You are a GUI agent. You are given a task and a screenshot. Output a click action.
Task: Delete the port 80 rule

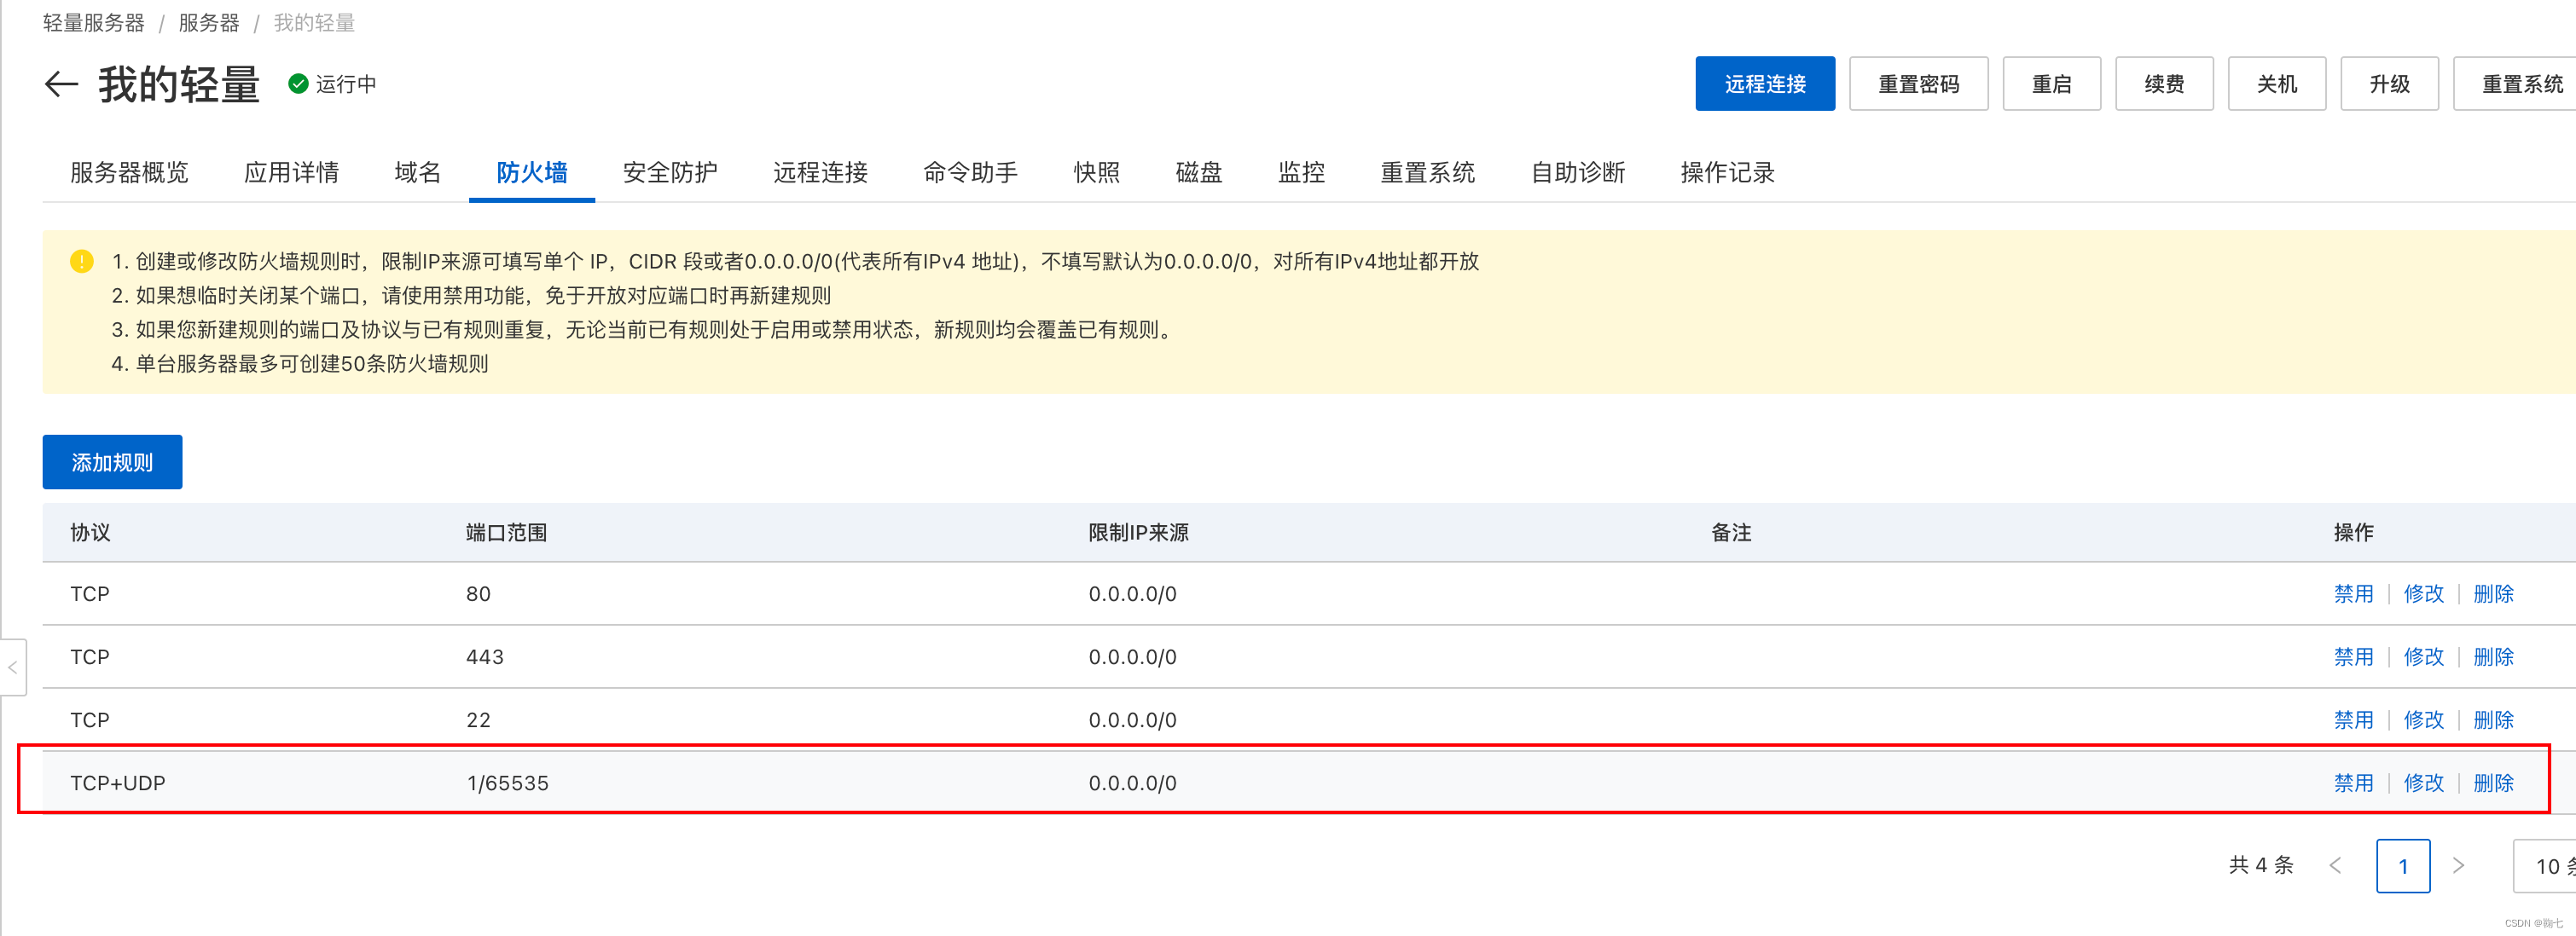click(x=2493, y=594)
